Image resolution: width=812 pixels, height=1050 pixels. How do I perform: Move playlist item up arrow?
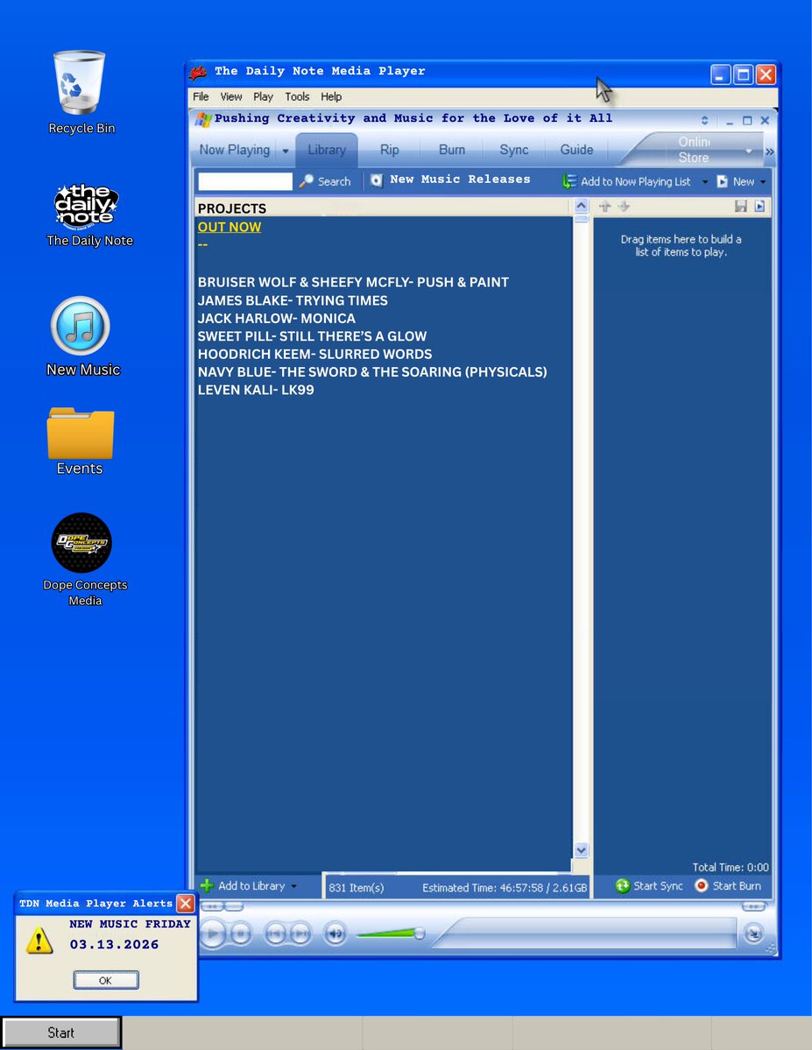[605, 207]
